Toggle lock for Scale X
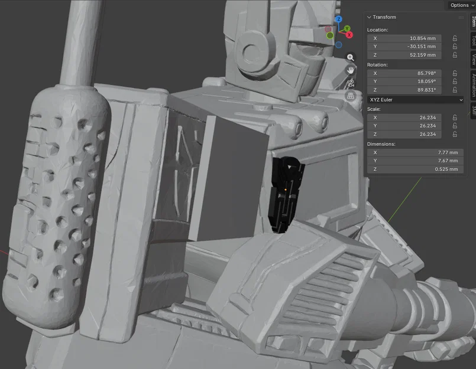 [455, 117]
